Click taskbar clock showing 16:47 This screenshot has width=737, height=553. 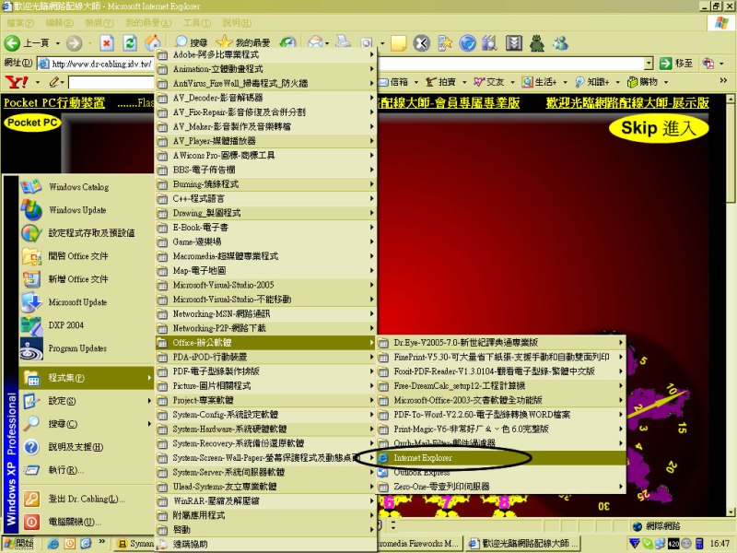pyautogui.click(x=719, y=544)
